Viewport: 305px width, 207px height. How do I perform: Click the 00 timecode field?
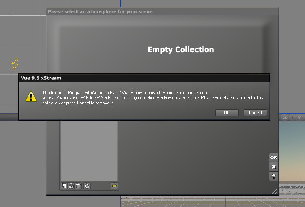[x=299, y=117]
